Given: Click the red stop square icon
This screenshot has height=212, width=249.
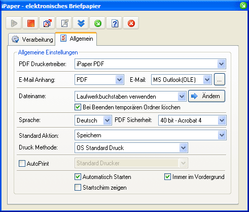Looking at the screenshot, I should [x=30, y=23].
